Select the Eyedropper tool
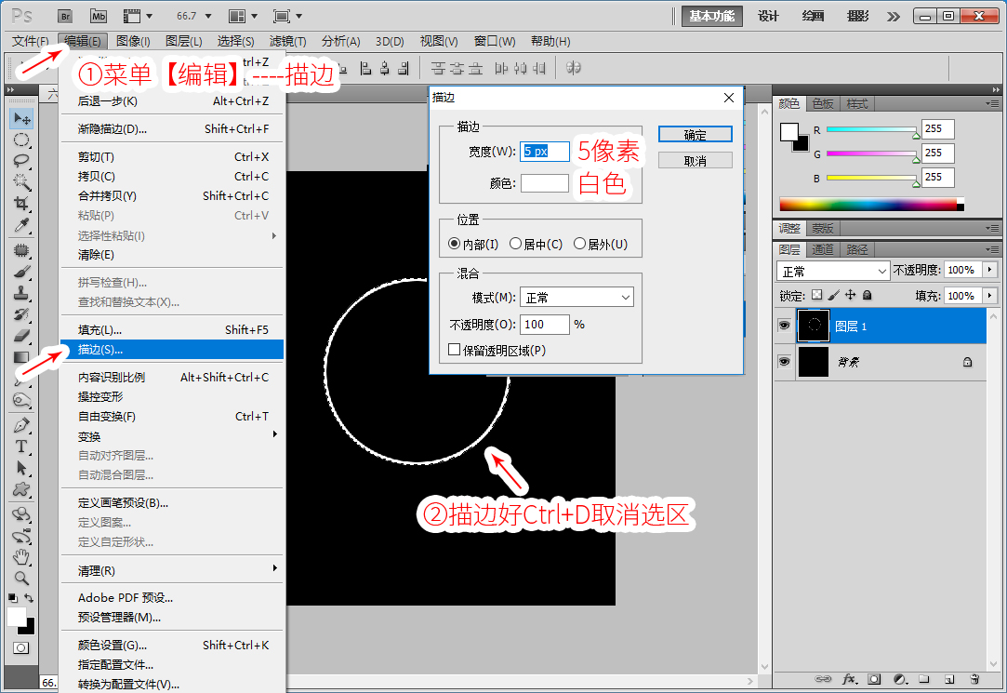The image size is (1007, 693). pyautogui.click(x=21, y=225)
